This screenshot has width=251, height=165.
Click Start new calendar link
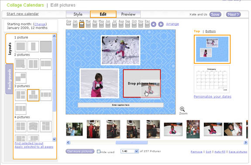pos(23,14)
